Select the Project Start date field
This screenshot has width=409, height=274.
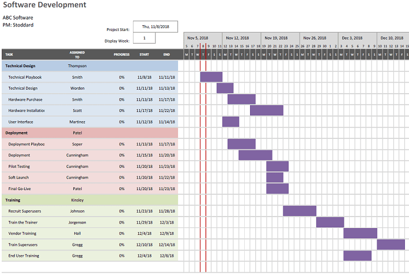coord(156,26)
